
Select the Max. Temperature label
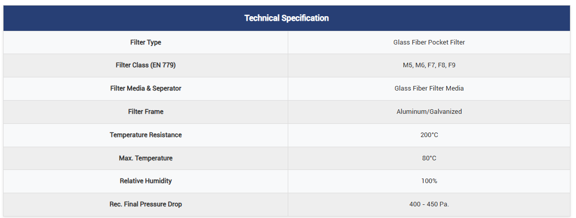pyautogui.click(x=145, y=158)
